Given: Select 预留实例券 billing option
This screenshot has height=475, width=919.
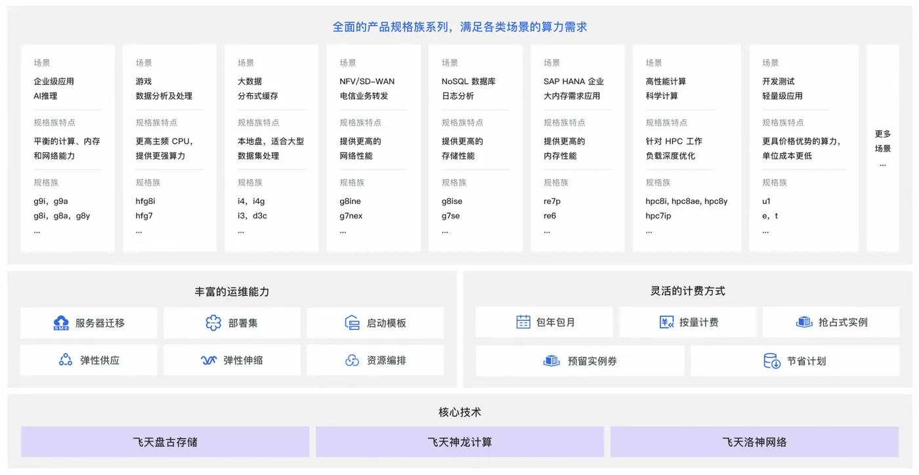Looking at the screenshot, I should point(580,361).
